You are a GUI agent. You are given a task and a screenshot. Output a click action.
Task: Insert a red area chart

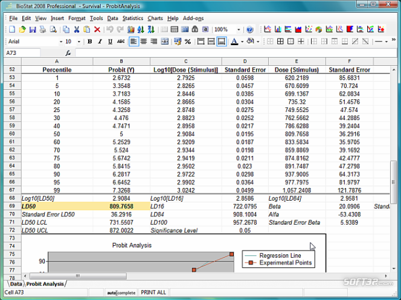point(298,30)
